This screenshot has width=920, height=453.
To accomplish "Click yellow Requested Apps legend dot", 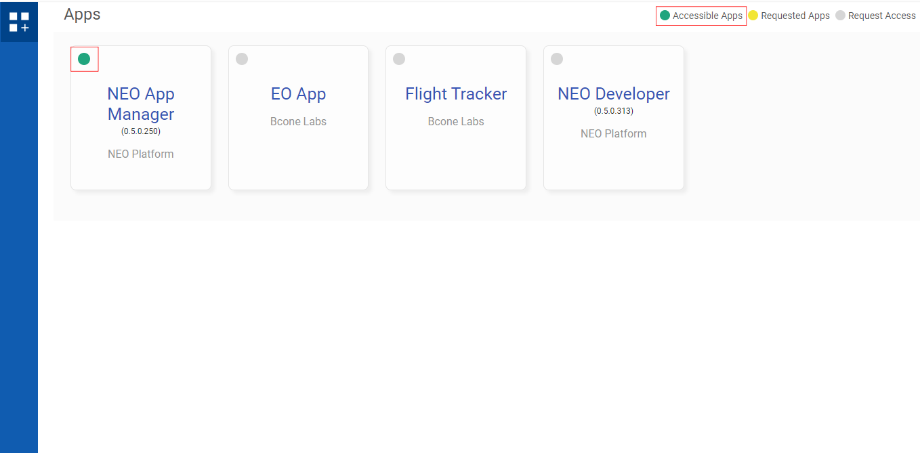I will point(753,16).
